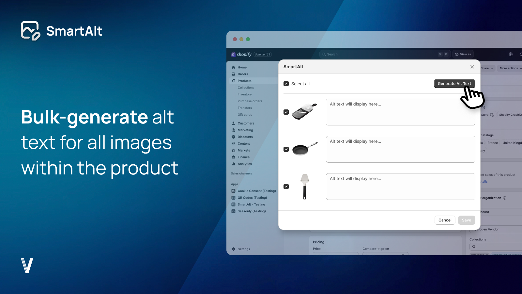Viewport: 522px width, 294px height.
Task: Click the Shopify logo
Action: (241, 55)
